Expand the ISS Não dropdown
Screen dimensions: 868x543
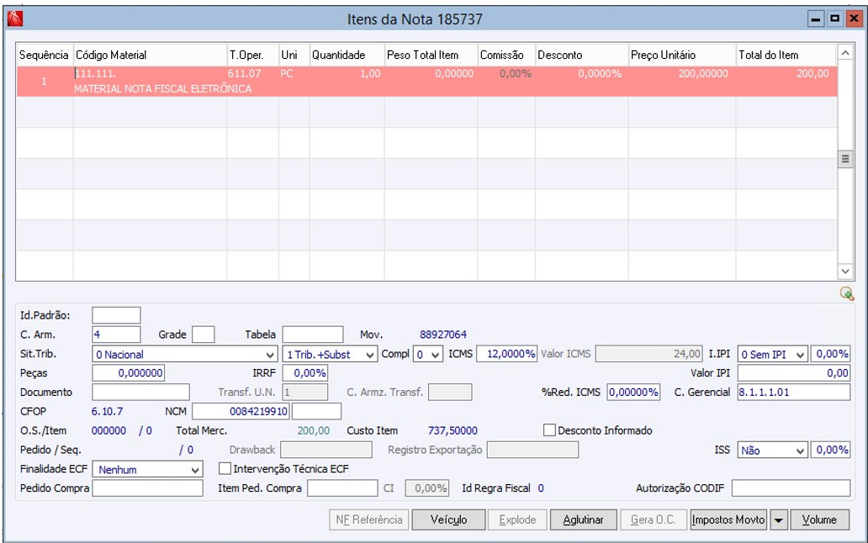point(799,451)
